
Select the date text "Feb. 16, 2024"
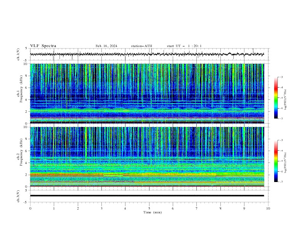pyautogui.click(x=106, y=46)
